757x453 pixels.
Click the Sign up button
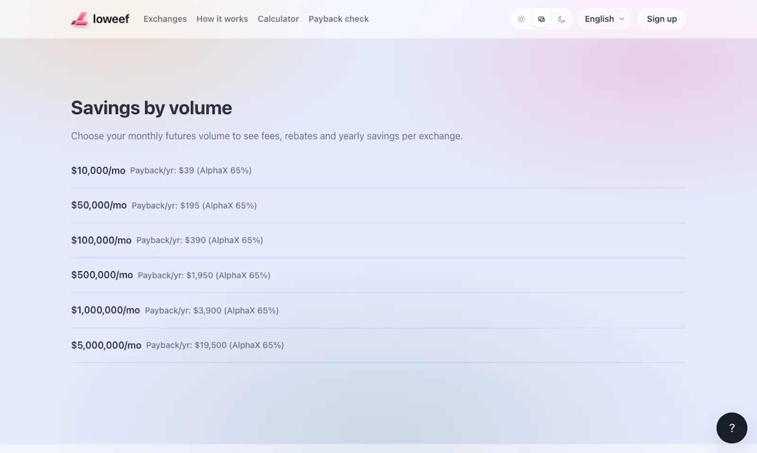(661, 19)
